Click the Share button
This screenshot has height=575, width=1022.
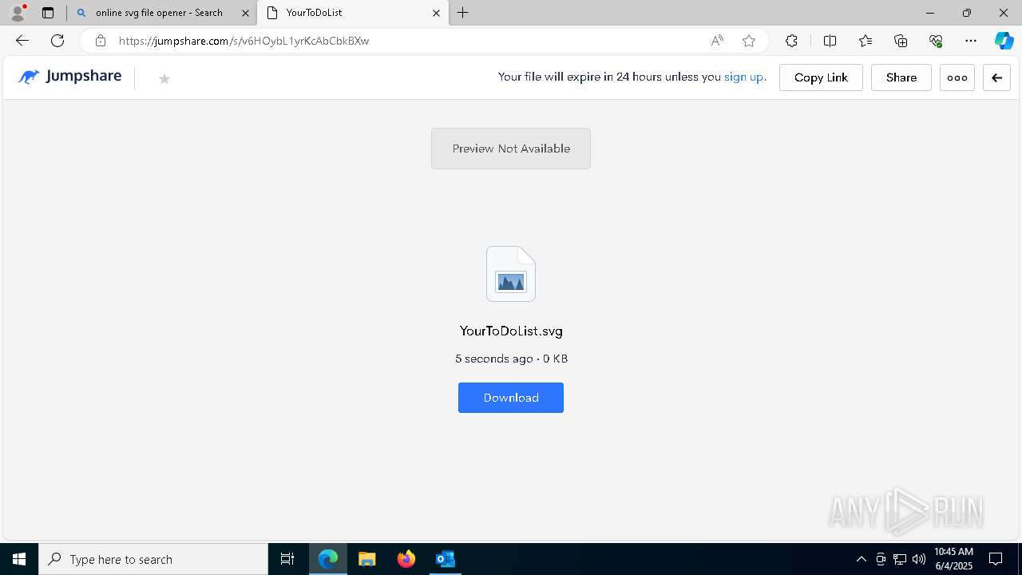point(901,77)
